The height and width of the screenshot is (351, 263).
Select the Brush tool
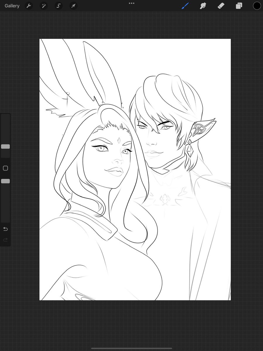coord(185,6)
